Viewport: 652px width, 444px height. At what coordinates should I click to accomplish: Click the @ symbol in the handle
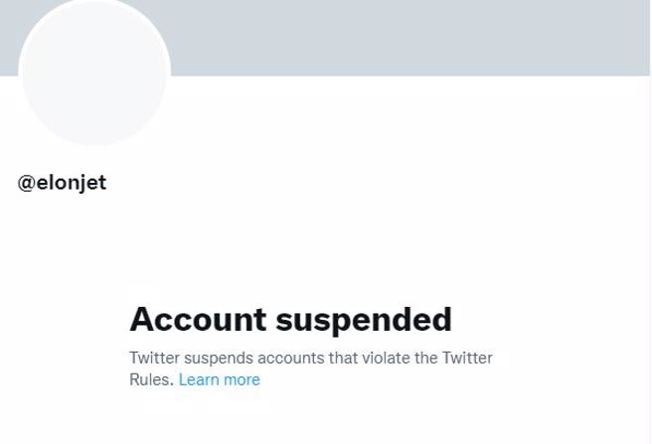click(27, 185)
